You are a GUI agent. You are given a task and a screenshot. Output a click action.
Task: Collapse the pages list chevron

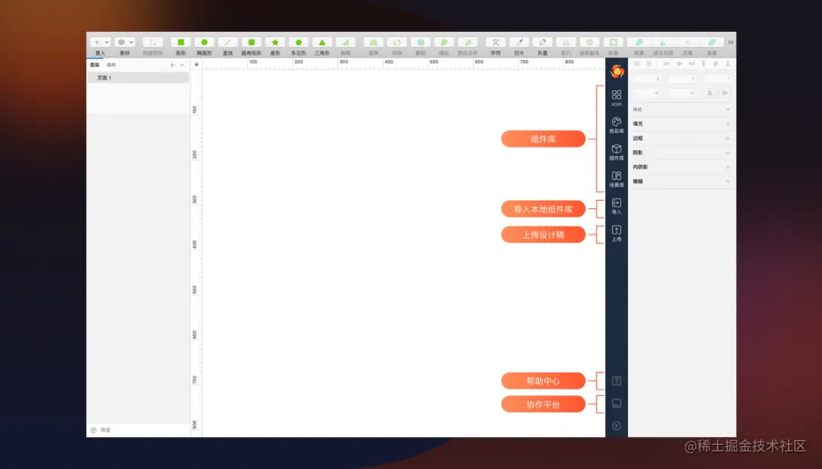pyautogui.click(x=182, y=65)
